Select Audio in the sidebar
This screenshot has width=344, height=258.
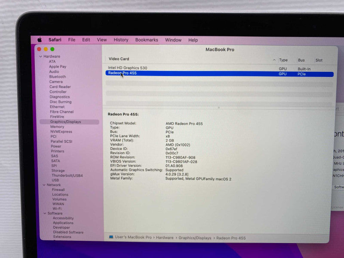(54, 71)
